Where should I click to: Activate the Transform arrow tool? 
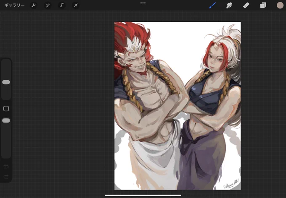coord(76,5)
